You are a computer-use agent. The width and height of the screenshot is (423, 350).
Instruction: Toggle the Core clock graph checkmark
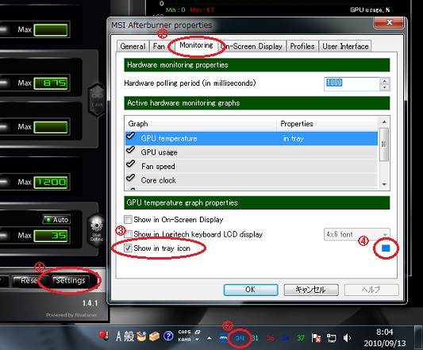point(131,178)
